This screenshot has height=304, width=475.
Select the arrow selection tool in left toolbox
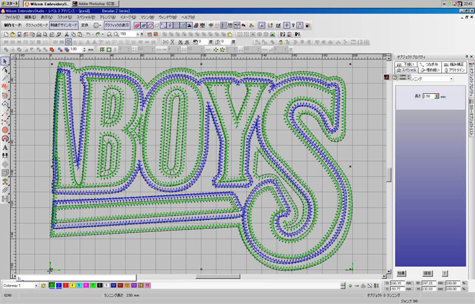pyautogui.click(x=5, y=61)
